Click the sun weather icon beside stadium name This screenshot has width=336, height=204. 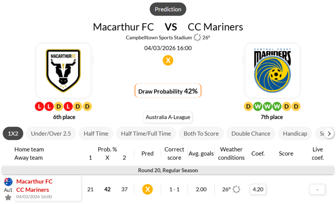click(197, 38)
